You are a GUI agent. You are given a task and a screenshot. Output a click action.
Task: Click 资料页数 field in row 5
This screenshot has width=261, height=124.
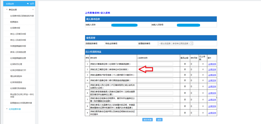coord(194,86)
